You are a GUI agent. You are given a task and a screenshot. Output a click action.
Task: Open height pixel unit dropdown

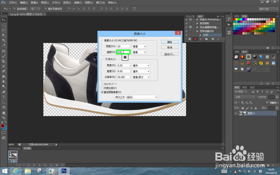(139, 52)
